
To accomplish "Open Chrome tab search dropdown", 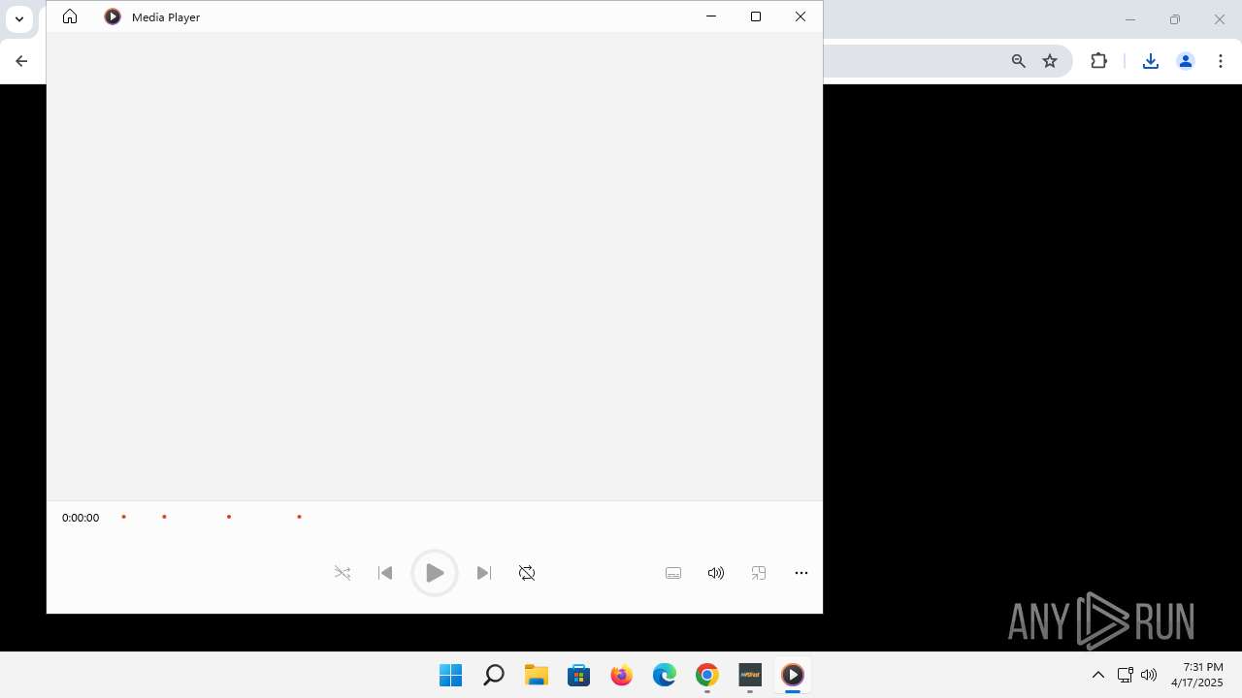I will coord(18,19).
